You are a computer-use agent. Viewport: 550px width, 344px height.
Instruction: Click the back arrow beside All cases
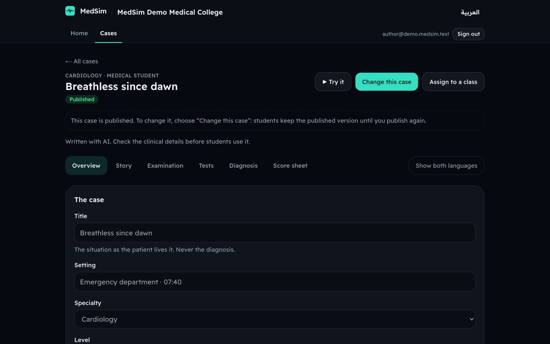pyautogui.click(x=68, y=61)
